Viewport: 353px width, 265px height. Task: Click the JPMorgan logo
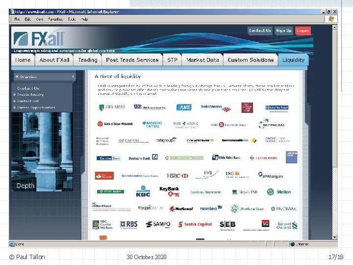coord(270,175)
